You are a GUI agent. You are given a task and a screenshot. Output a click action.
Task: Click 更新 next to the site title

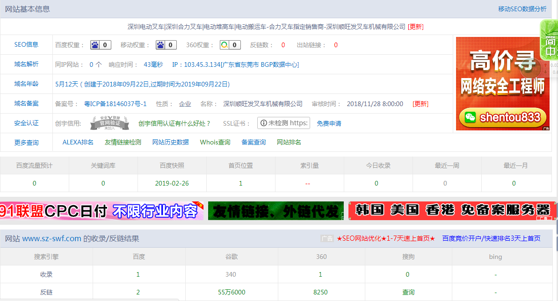tap(415, 27)
